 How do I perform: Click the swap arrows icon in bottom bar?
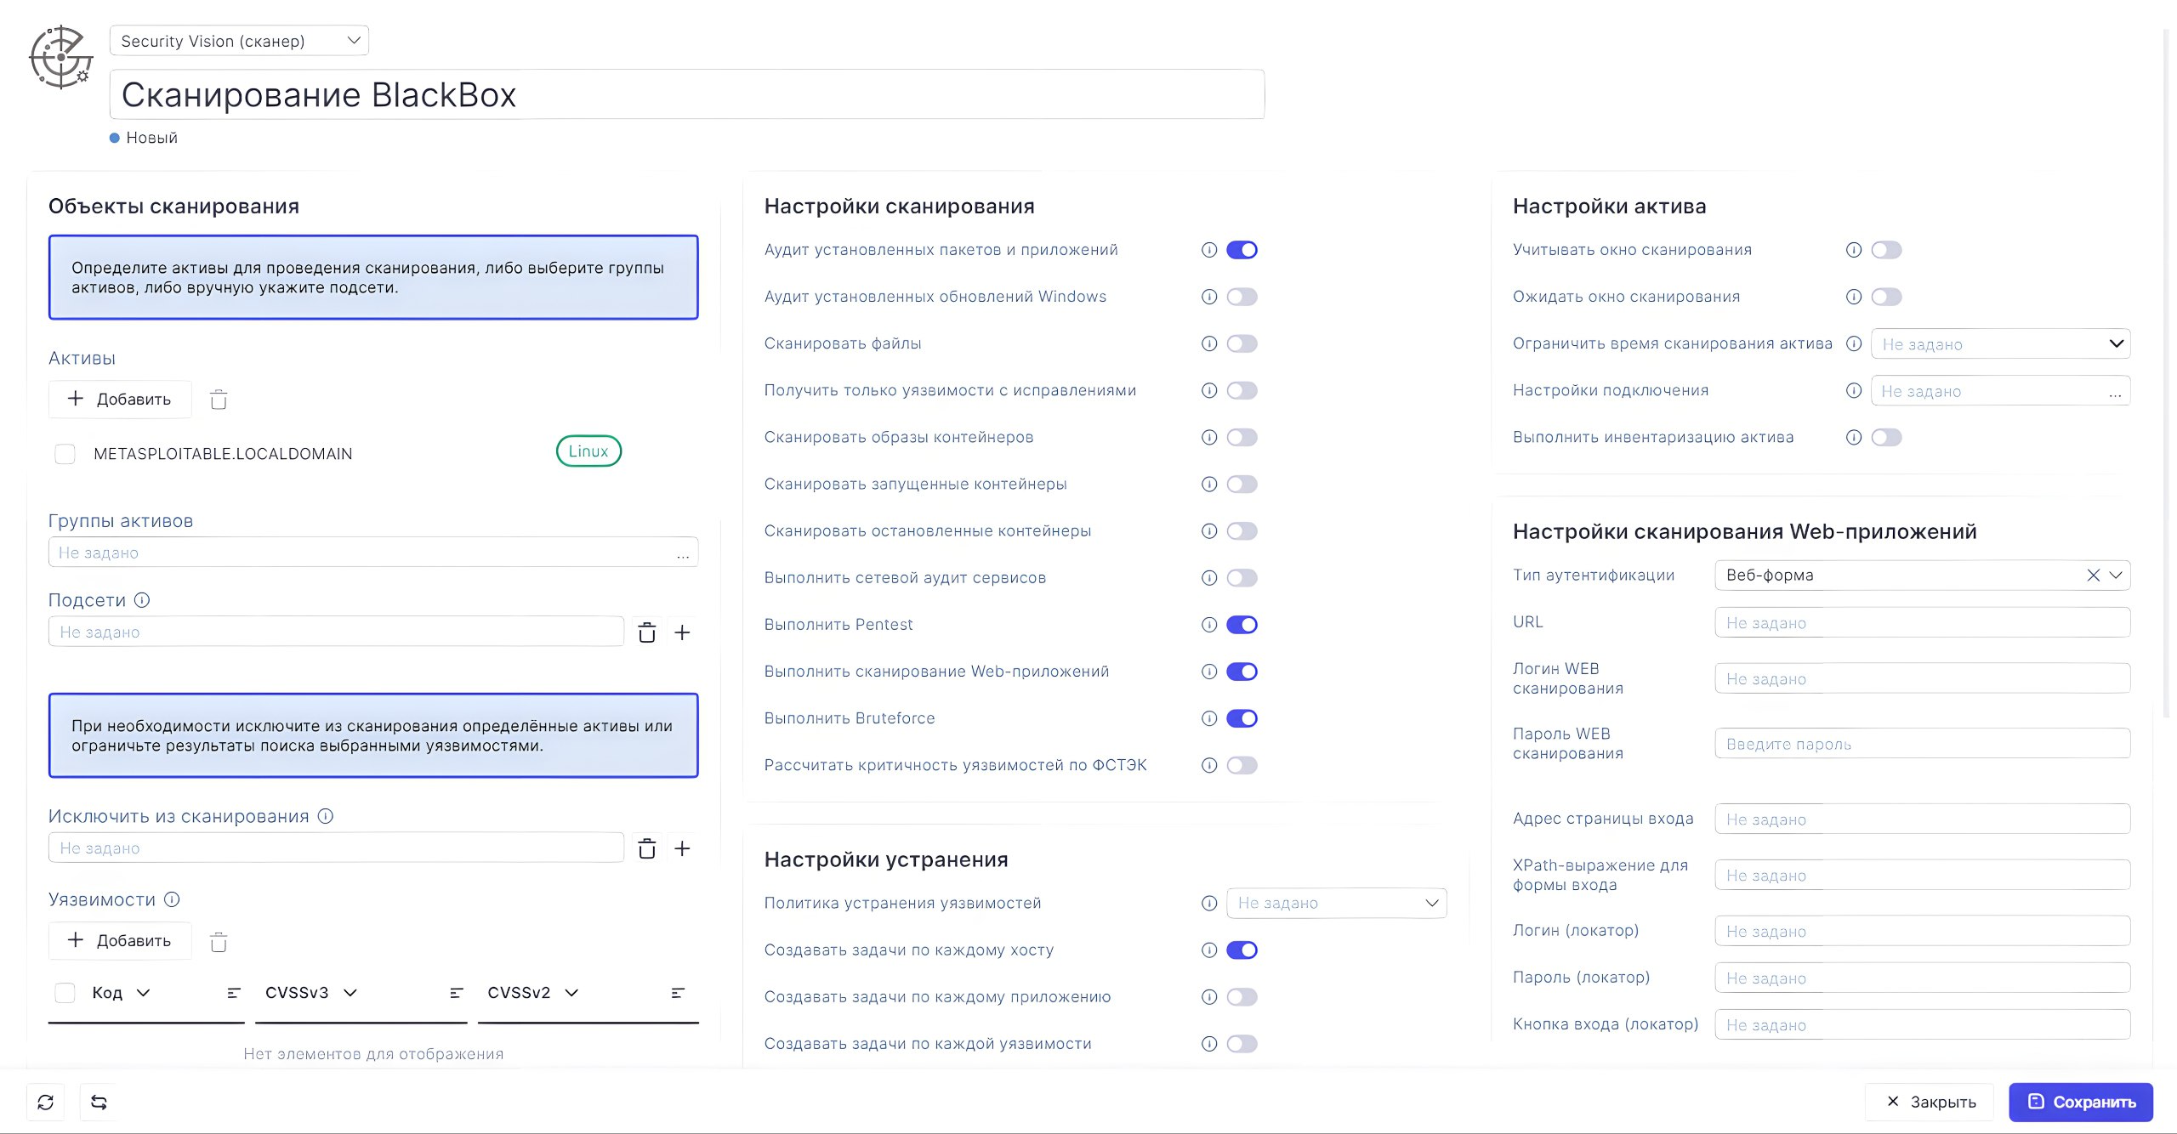(x=99, y=1102)
